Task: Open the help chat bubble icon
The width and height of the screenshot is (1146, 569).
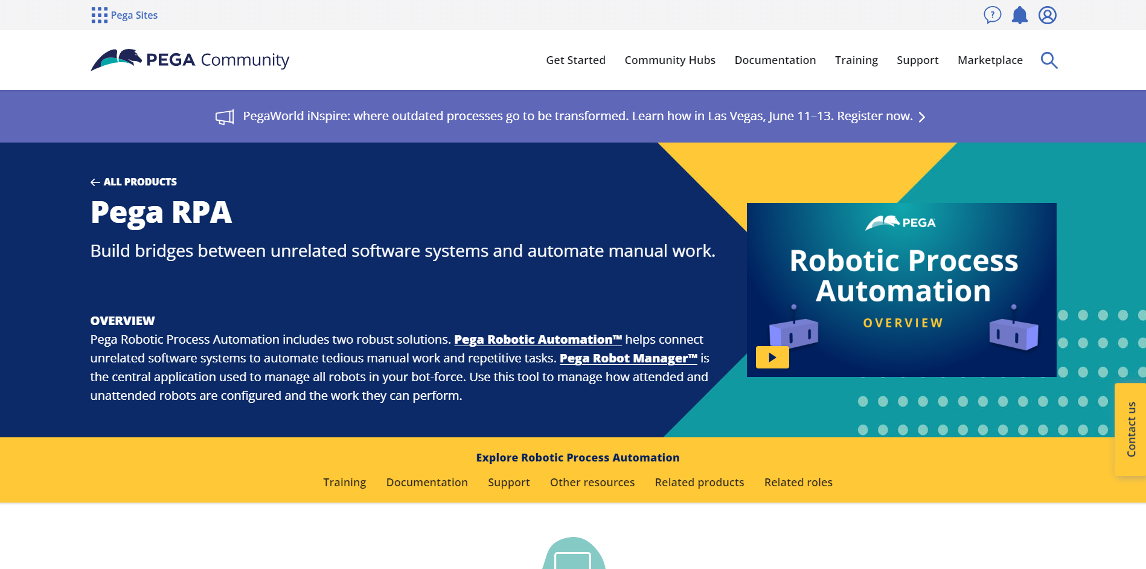Action: pyautogui.click(x=992, y=15)
